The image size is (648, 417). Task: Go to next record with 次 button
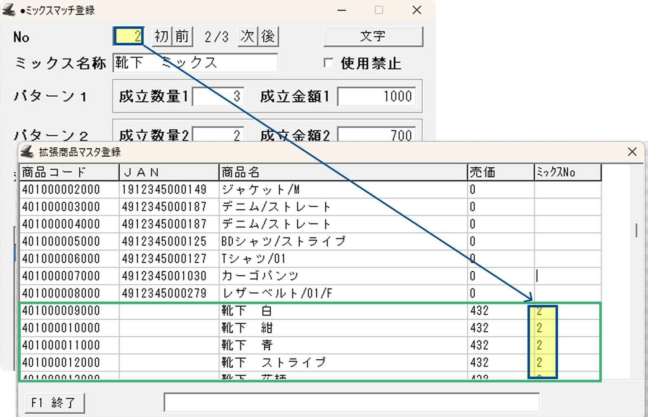[247, 36]
